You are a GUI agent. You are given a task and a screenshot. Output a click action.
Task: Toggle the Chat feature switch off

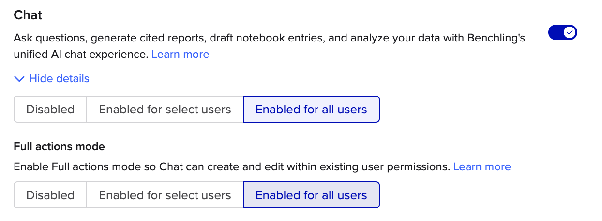click(x=562, y=33)
